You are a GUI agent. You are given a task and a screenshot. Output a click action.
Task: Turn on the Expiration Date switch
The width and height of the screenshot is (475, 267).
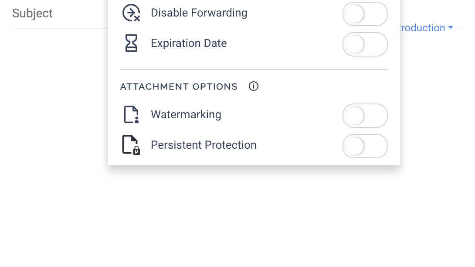tap(365, 44)
